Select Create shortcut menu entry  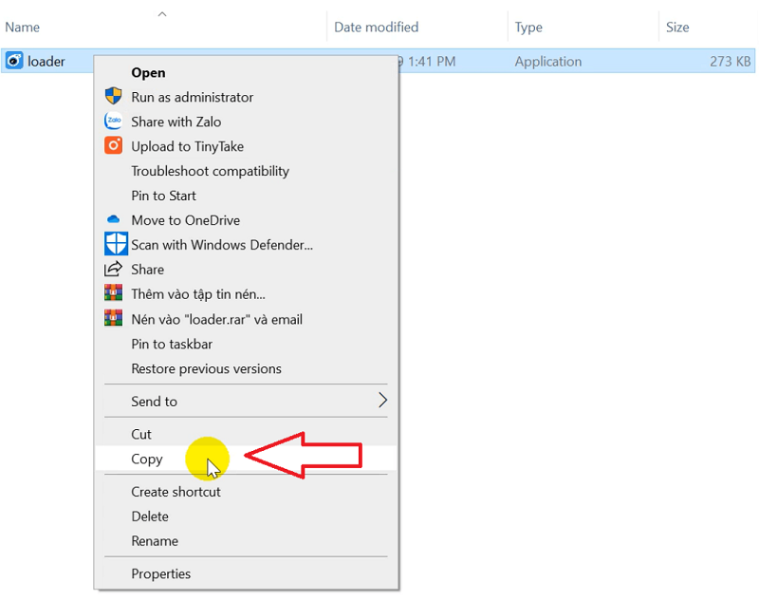tap(176, 492)
